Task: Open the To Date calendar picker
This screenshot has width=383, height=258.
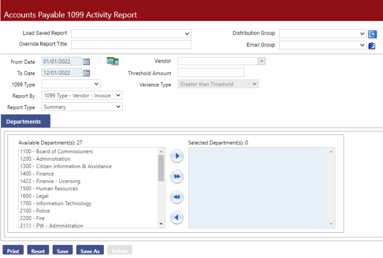Action: [86, 73]
